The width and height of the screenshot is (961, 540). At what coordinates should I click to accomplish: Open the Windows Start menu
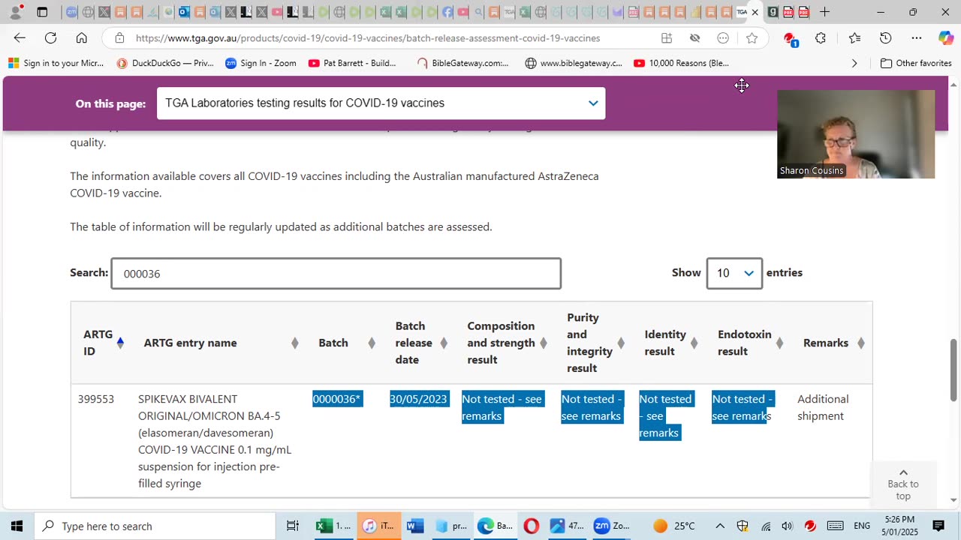(17, 526)
